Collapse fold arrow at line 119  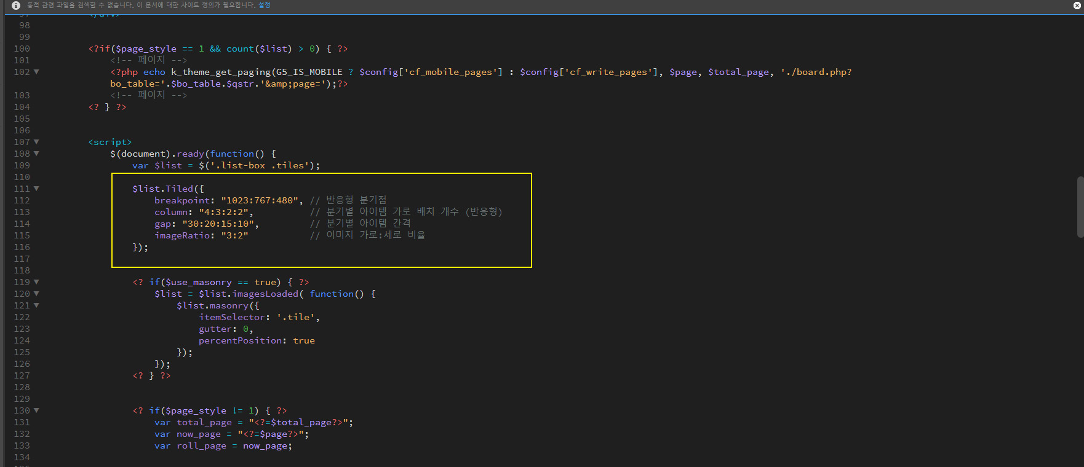click(36, 282)
